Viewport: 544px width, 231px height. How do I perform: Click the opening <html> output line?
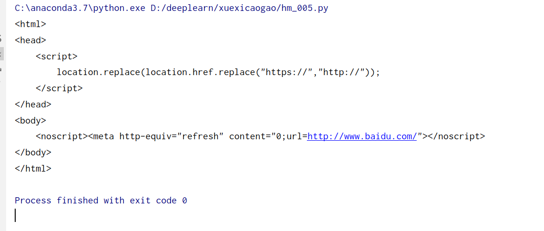point(30,24)
